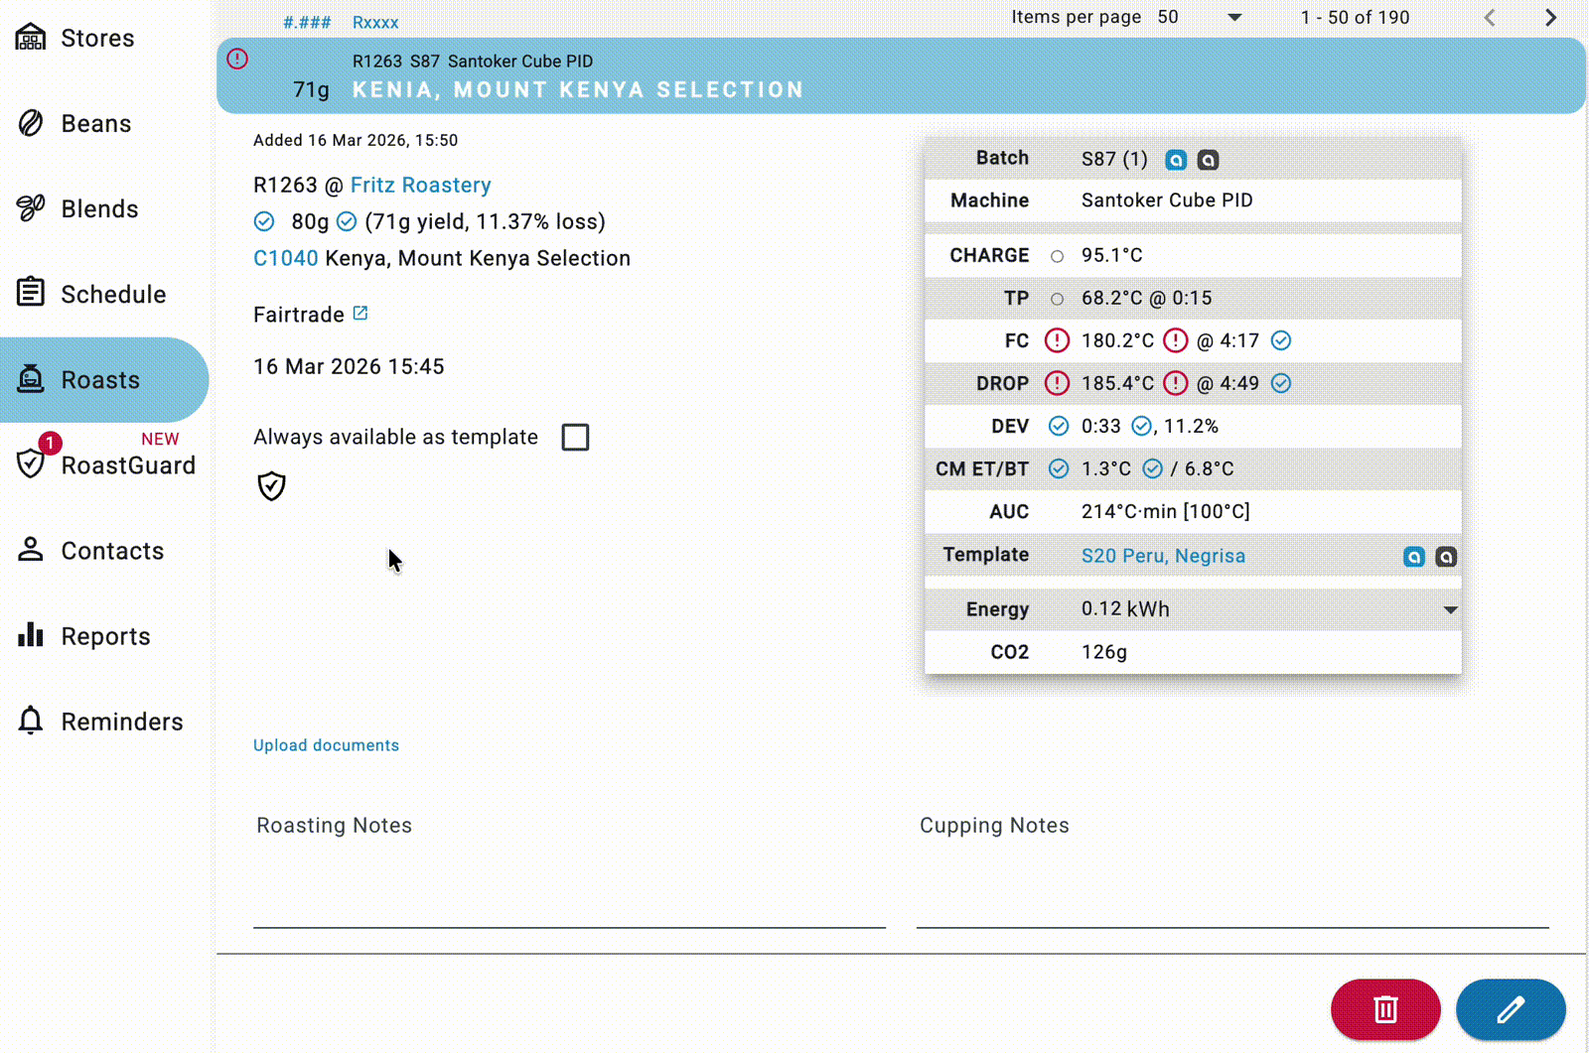Toggle the TP radio circle
Screen dimensions: 1589x1053
point(1057,299)
